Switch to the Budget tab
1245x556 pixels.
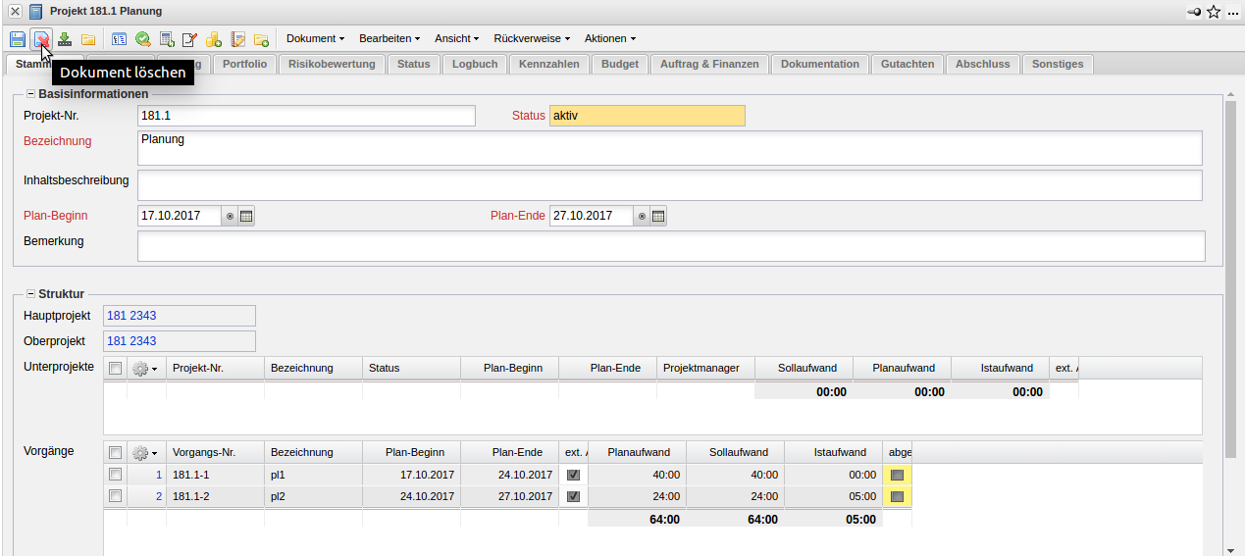[x=620, y=64]
